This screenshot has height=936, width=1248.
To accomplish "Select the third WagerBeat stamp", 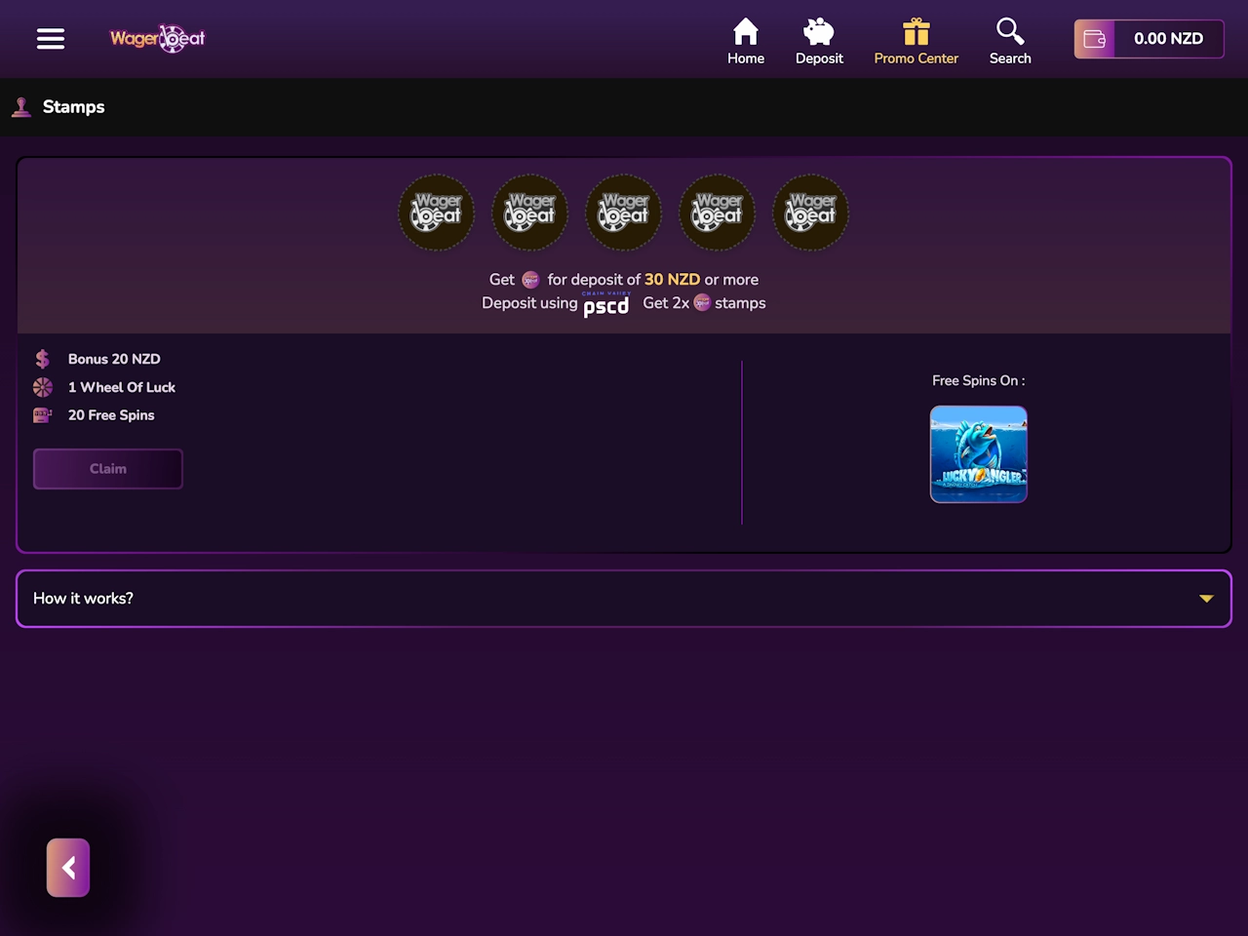I will pos(624,213).
